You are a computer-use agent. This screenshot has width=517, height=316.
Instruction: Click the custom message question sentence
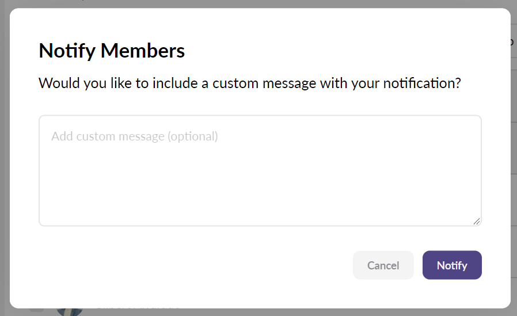tap(250, 83)
